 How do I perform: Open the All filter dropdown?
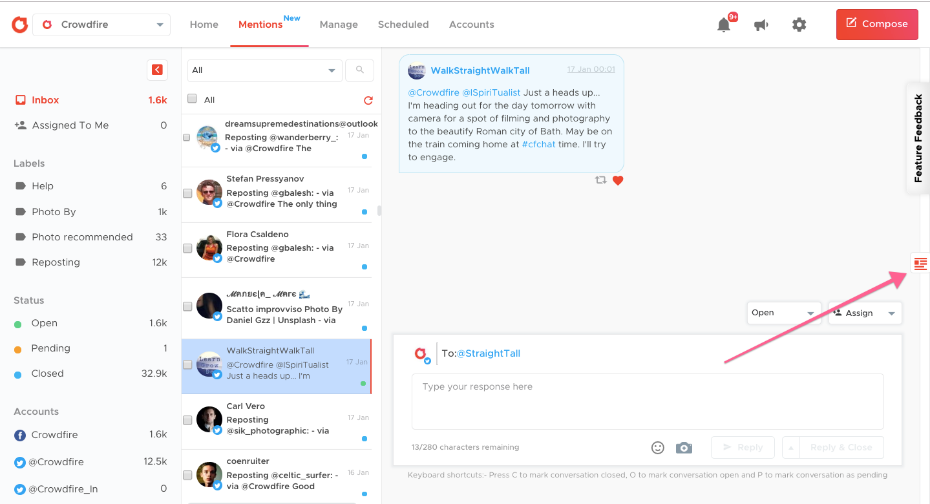(264, 70)
